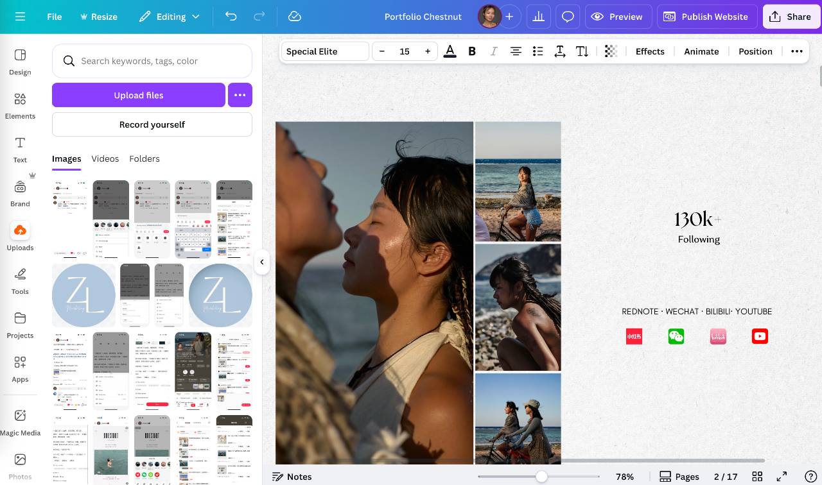
Task: Open the File menu
Action: 55,17
